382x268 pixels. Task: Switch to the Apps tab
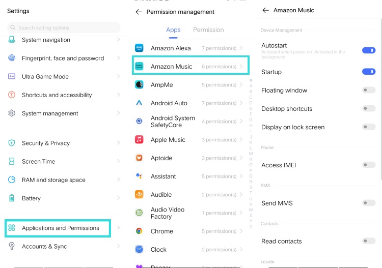point(173,30)
